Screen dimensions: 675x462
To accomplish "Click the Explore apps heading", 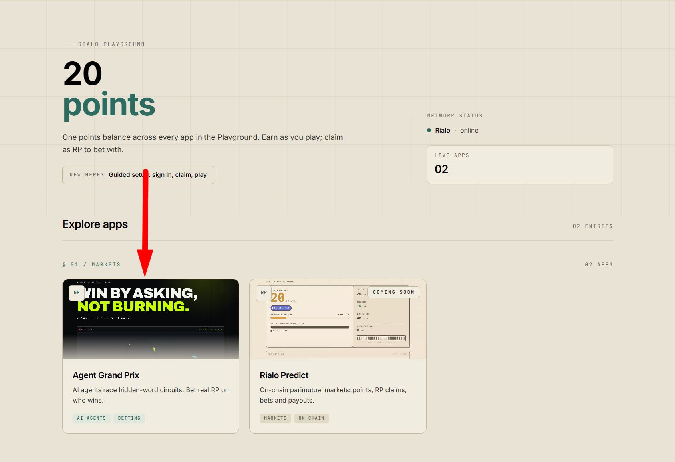I will tap(95, 224).
